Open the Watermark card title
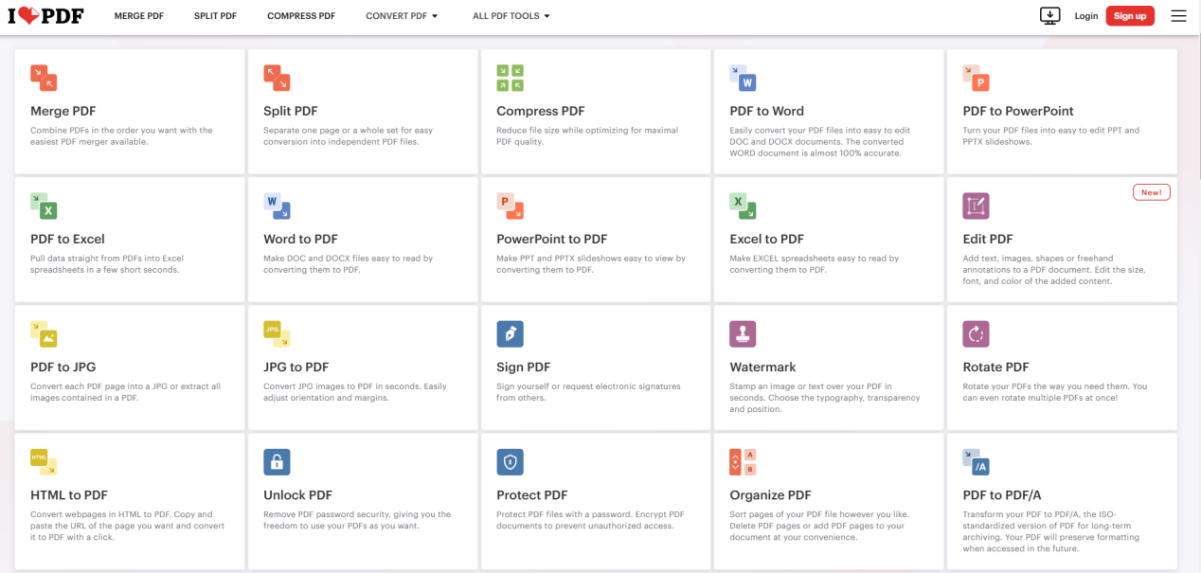This screenshot has height=573, width=1201. click(762, 367)
